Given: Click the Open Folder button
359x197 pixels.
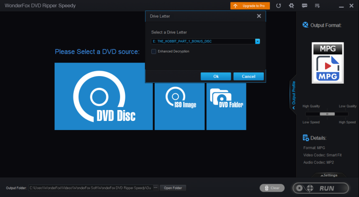Looking at the screenshot, I should pyautogui.click(x=173, y=188).
